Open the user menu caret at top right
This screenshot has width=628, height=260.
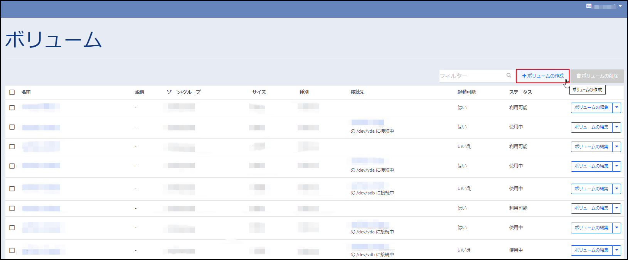tap(620, 6)
